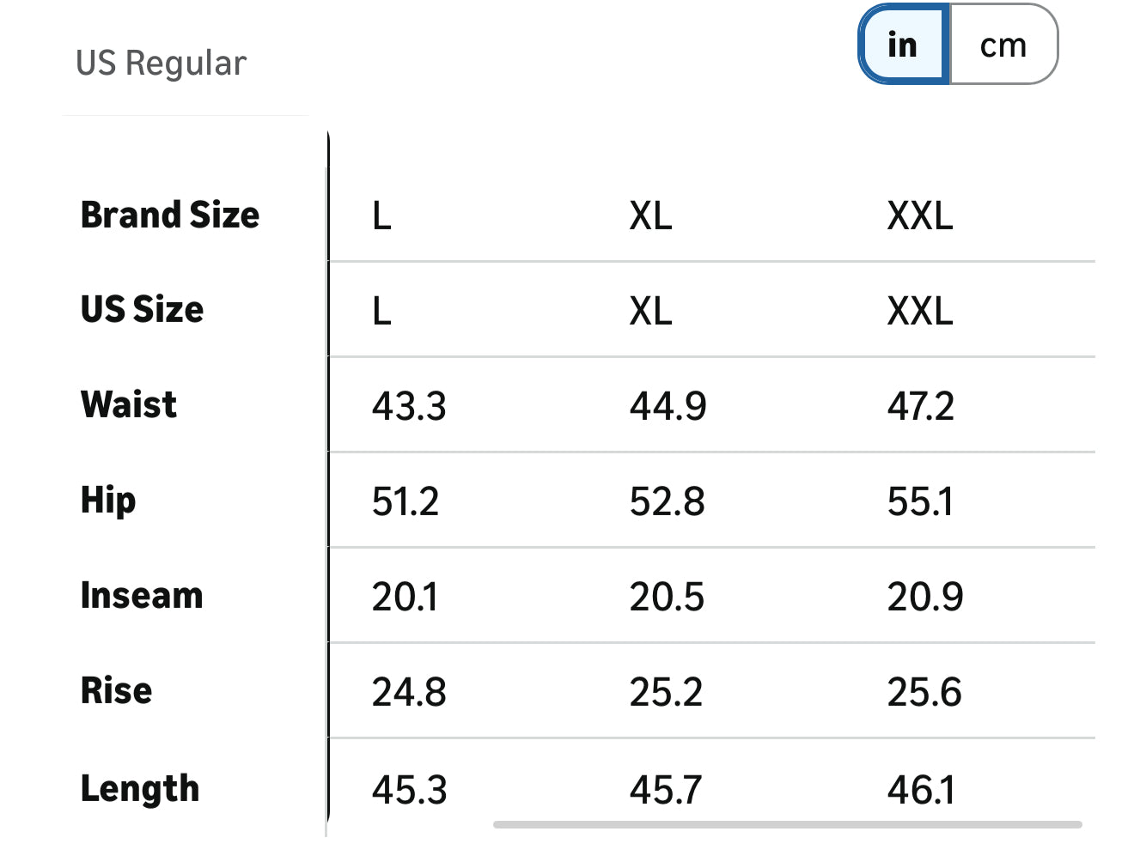This screenshot has height=850, width=1134.
Task: Select length value 45.7
Action: [666, 790]
